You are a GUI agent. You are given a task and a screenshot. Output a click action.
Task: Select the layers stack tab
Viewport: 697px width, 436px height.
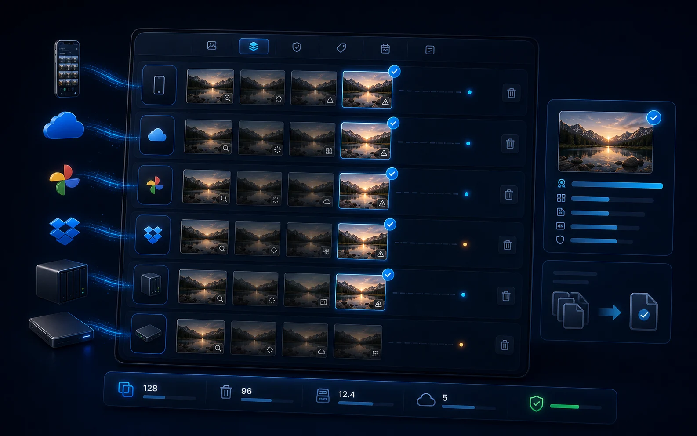[x=254, y=46]
